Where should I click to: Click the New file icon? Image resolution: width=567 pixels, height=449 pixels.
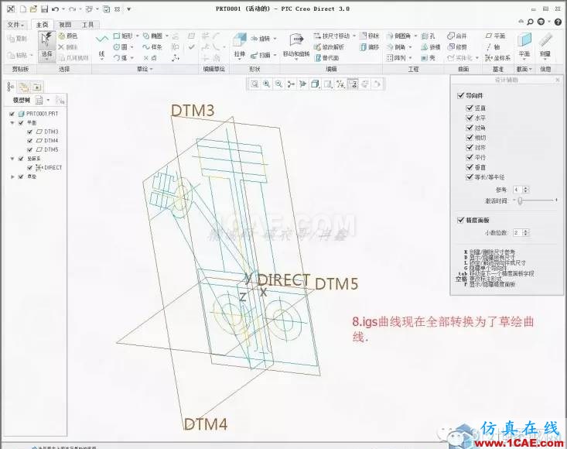22,9
